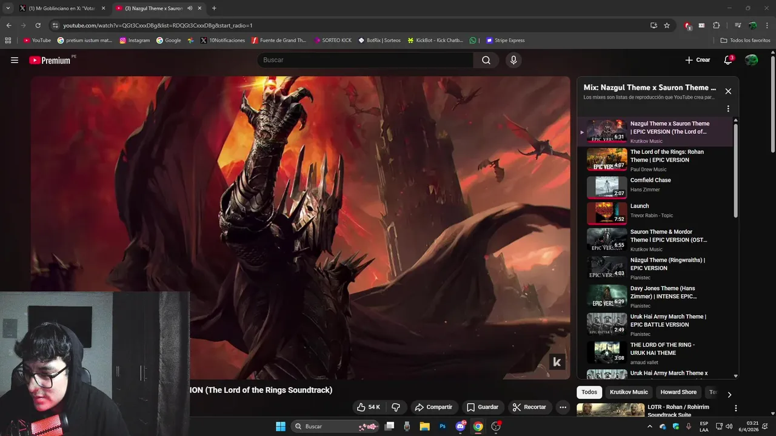The height and width of the screenshot is (436, 776).
Task: Open the 10Notificaciones bookmark
Action: [x=222, y=40]
